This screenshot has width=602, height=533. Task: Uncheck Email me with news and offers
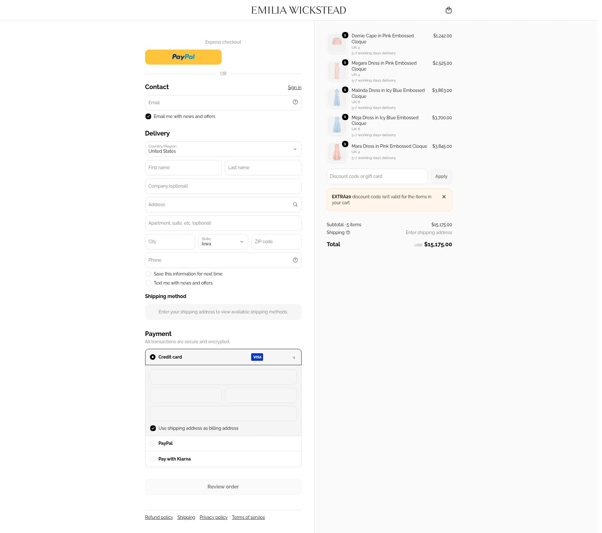tap(148, 116)
